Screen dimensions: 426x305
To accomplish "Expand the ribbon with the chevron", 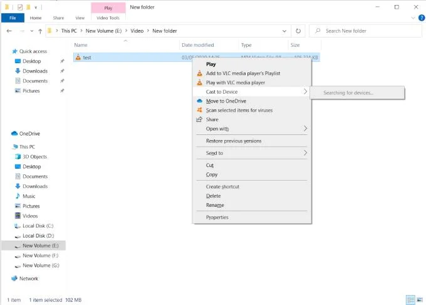I will click(x=413, y=18).
